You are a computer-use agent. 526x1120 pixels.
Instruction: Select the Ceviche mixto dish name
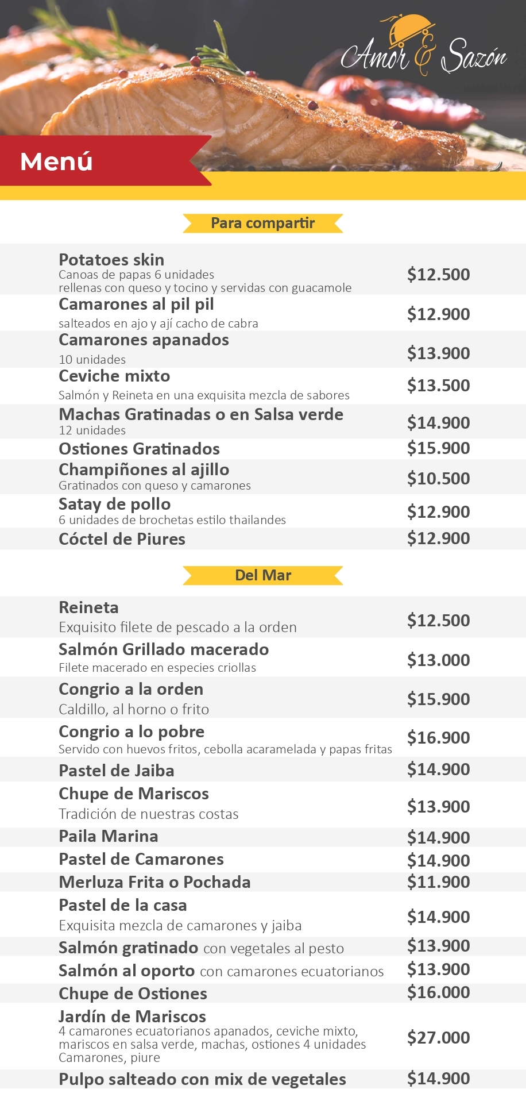[x=114, y=376]
